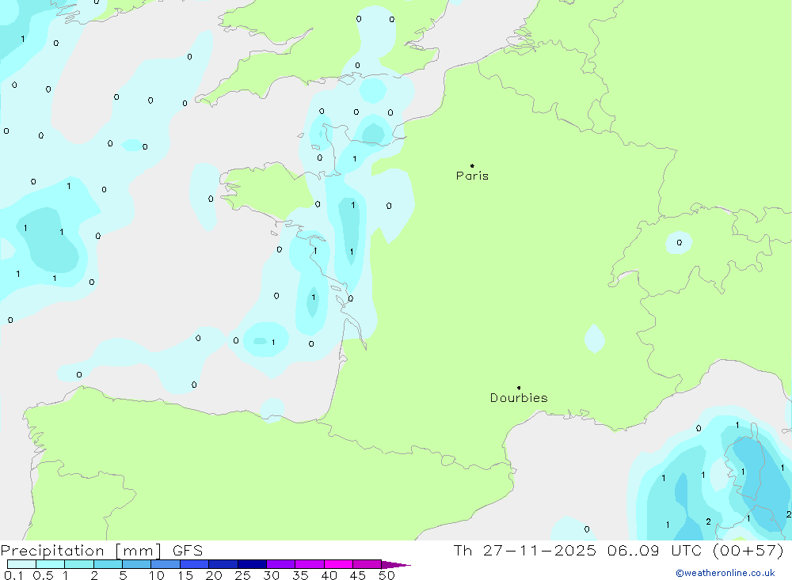Click the 30 mm purple legend swatch
Screen dimensions: 792x580
click(280, 564)
